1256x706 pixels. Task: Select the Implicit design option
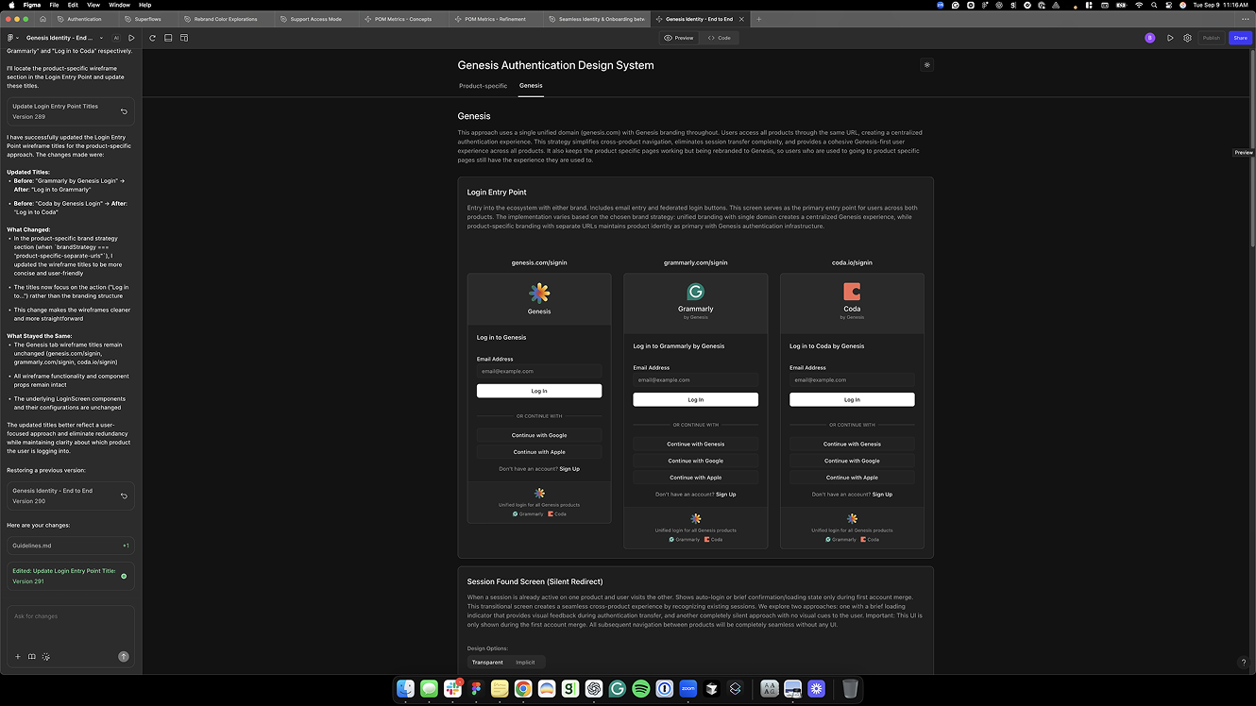(525, 663)
